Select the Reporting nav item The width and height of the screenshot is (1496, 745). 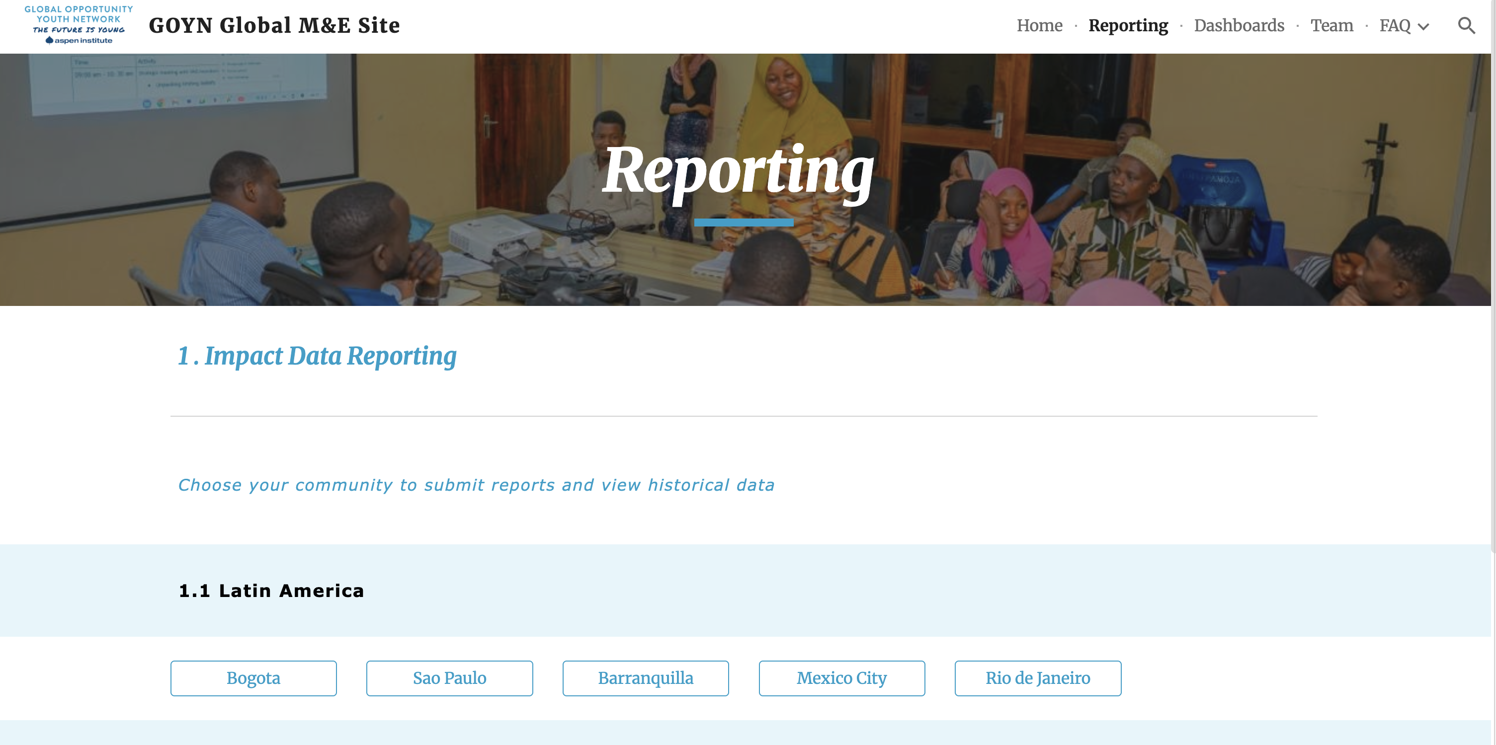click(1128, 25)
